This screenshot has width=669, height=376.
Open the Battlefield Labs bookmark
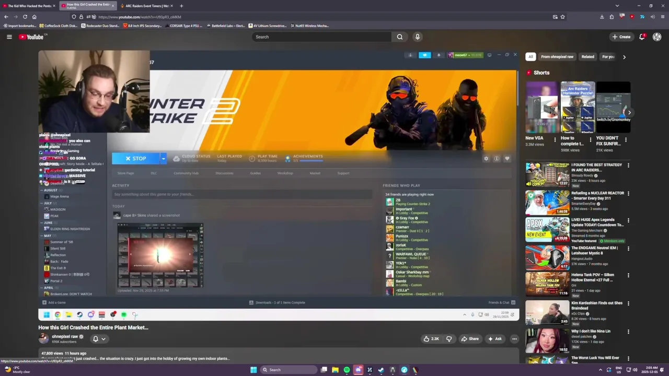coord(226,26)
